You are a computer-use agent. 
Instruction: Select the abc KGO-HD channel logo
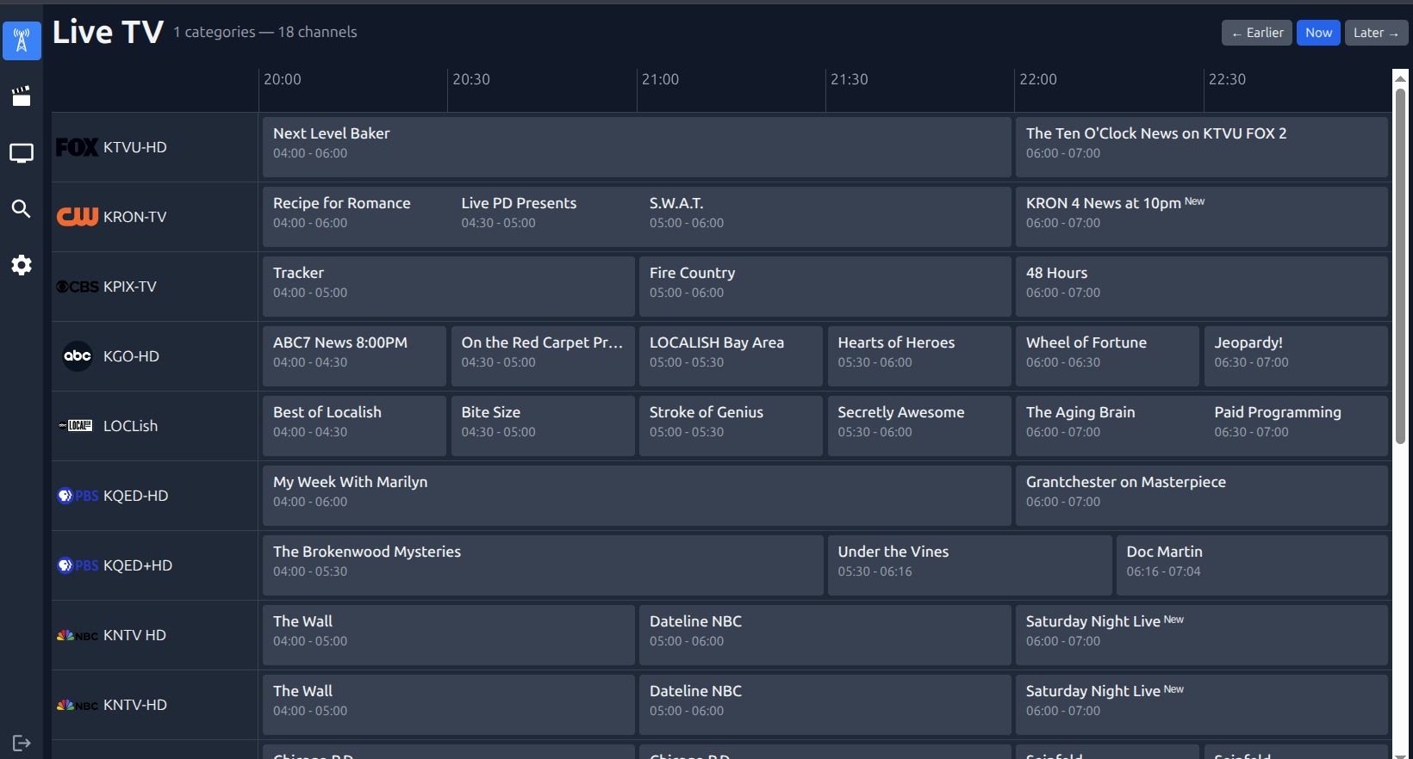tap(78, 356)
